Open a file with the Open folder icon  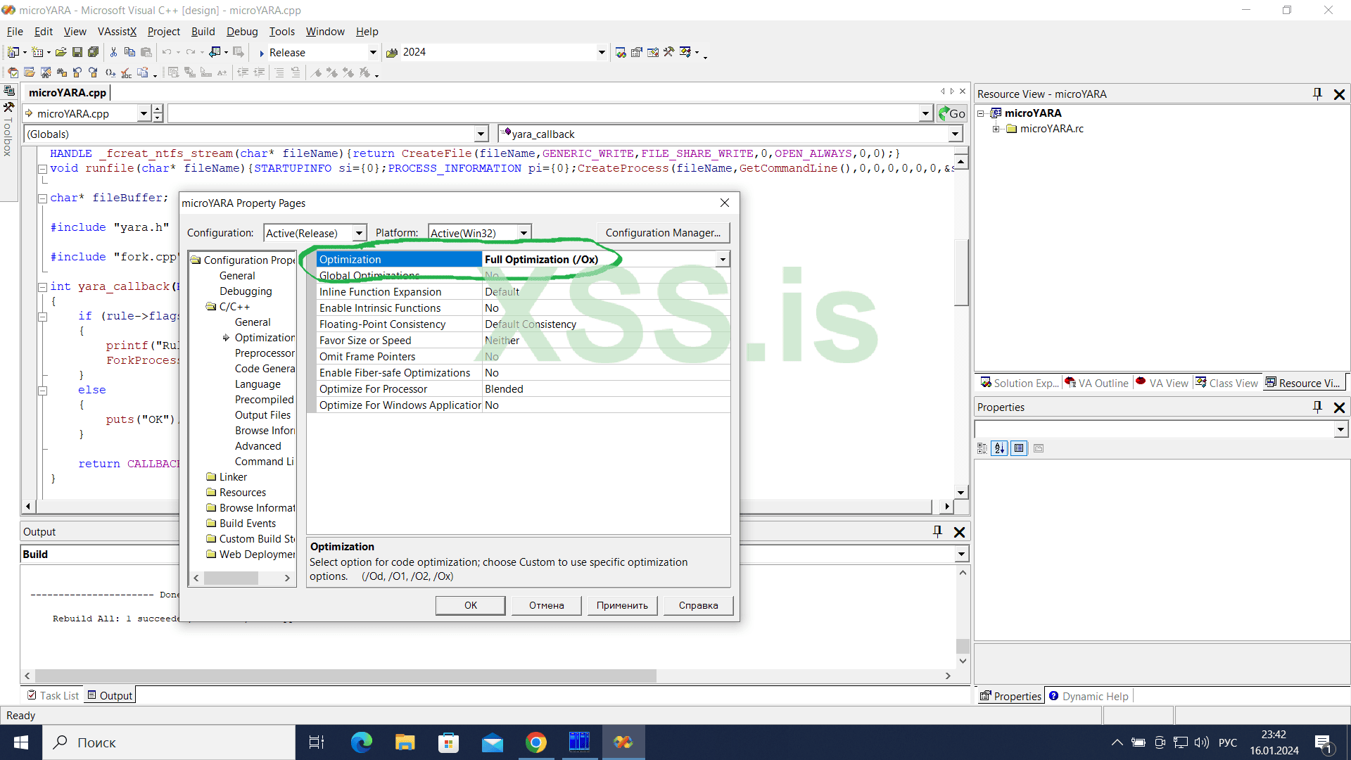[61, 51]
